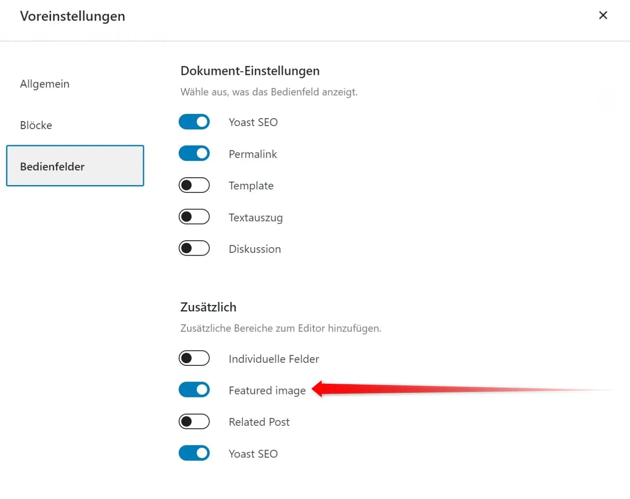
Task: Enable the Template toggle switch
Action: [x=194, y=185]
